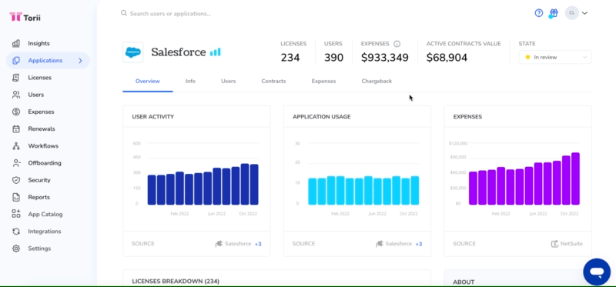Click the $68,904 active contracts value
The height and width of the screenshot is (287, 616).
[x=447, y=58]
